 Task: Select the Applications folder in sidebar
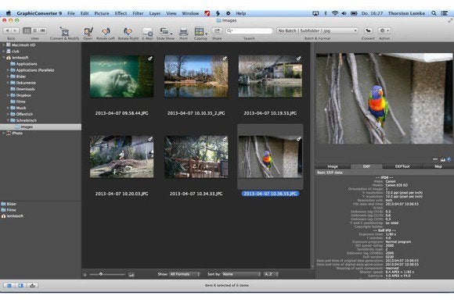[x=27, y=64]
